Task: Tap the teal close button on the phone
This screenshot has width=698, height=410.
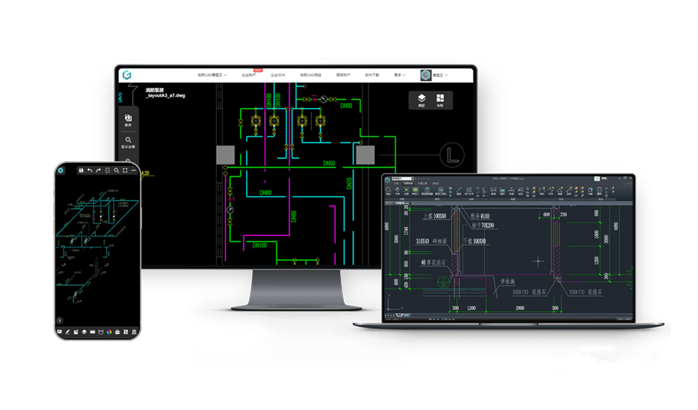Action: click(60, 170)
